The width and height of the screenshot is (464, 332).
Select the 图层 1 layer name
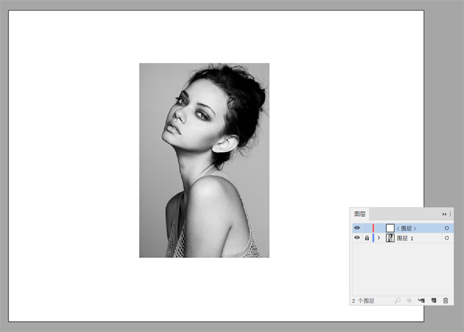click(405, 238)
